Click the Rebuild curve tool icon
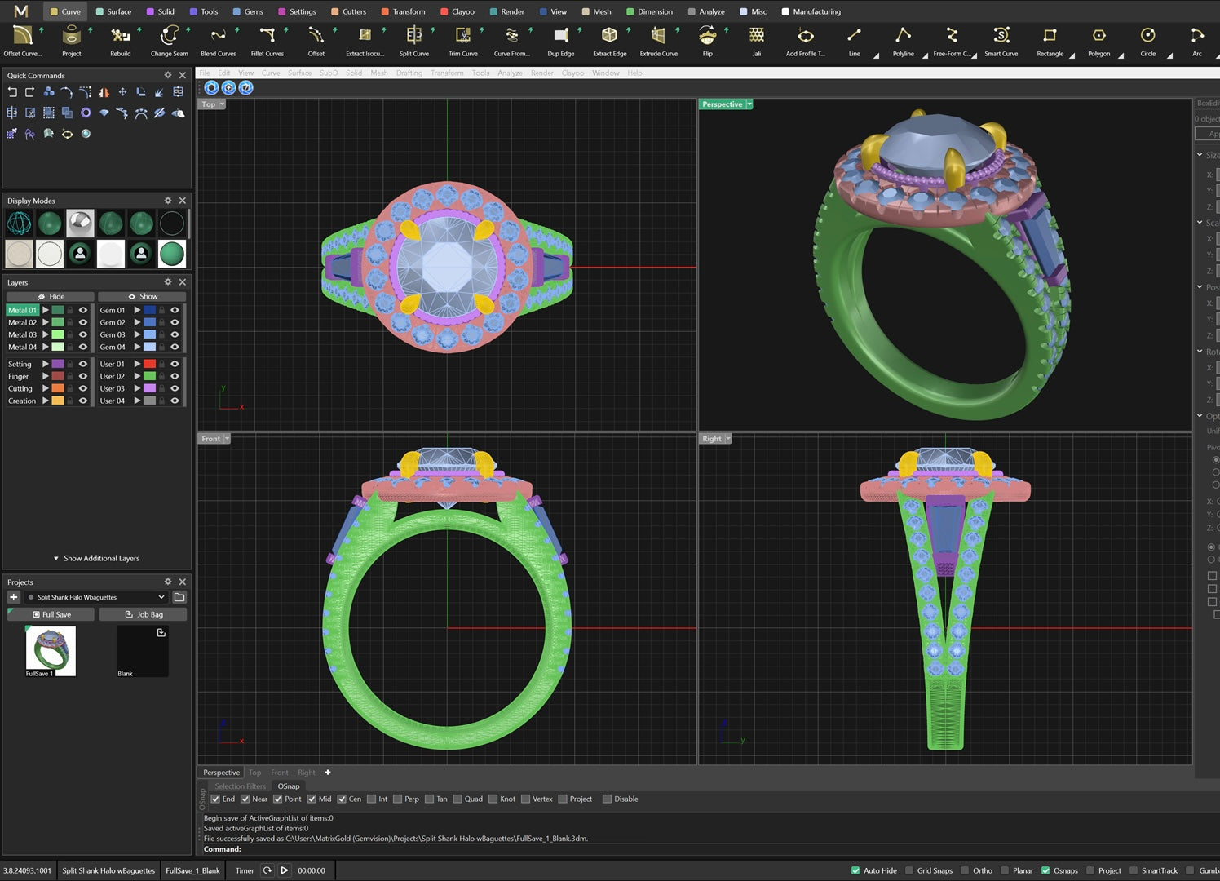This screenshot has height=881, width=1220. point(121,36)
